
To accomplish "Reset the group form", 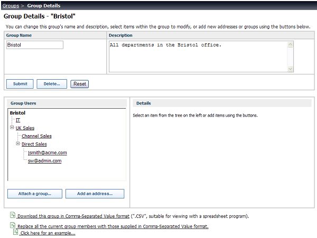I will pyautogui.click(x=80, y=84).
